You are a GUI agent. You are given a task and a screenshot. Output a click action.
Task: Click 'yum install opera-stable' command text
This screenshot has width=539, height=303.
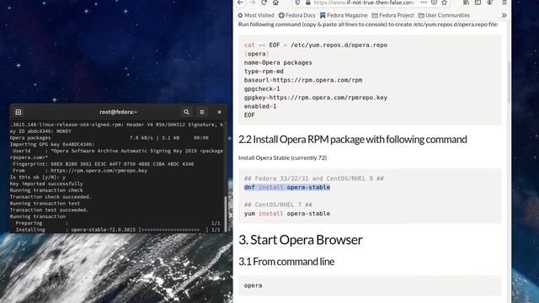tap(287, 213)
